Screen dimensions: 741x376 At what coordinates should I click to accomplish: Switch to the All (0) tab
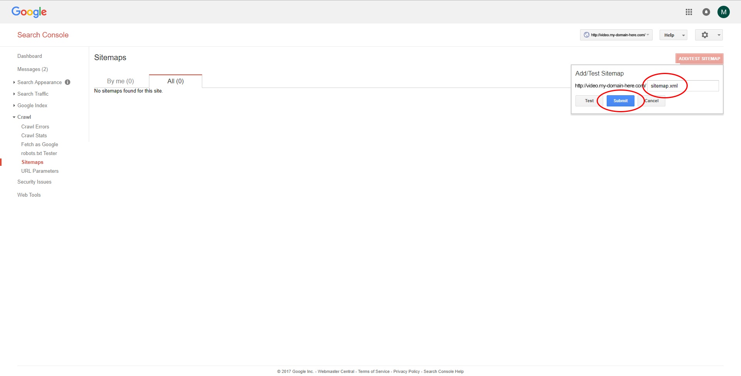pyautogui.click(x=176, y=81)
